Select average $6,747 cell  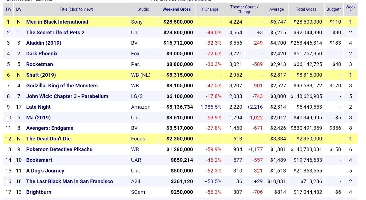[x=278, y=22]
